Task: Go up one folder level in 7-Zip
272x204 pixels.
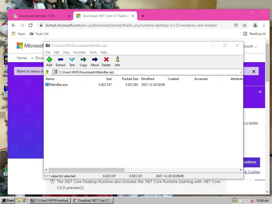Action: tap(47, 72)
